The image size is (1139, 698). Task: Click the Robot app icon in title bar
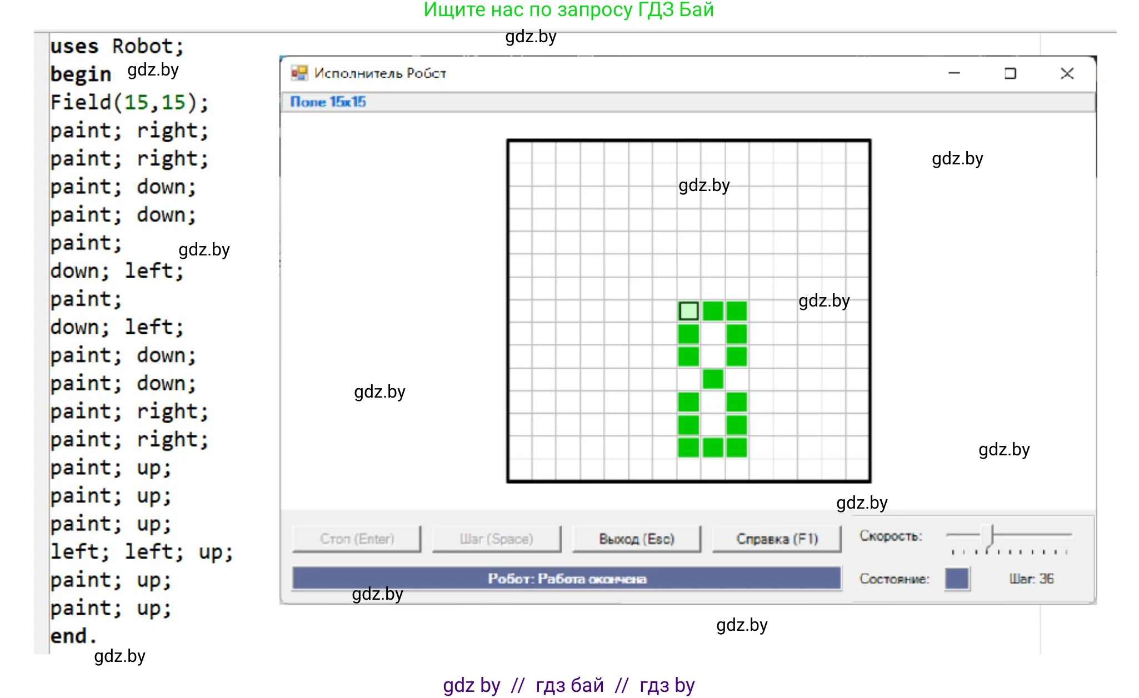coord(299,73)
